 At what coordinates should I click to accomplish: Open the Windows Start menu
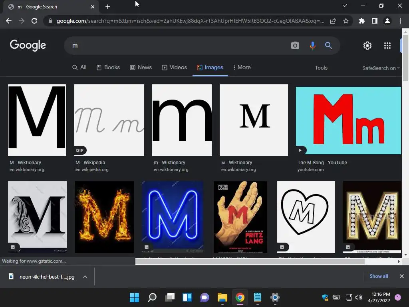pos(135,297)
